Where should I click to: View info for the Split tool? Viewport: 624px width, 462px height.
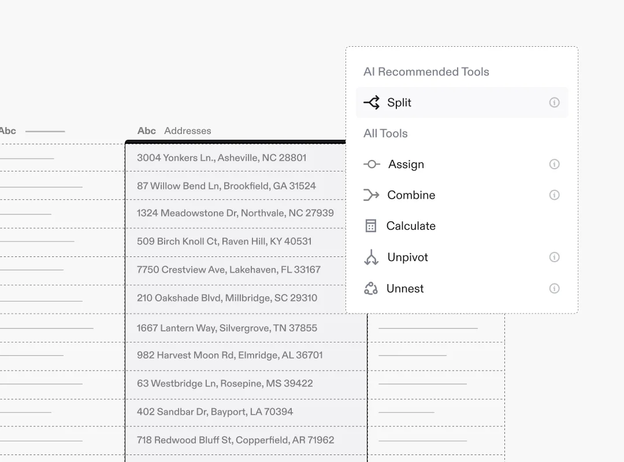point(554,102)
